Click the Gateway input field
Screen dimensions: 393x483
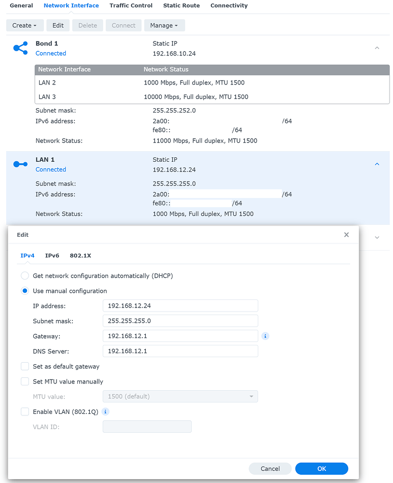180,336
